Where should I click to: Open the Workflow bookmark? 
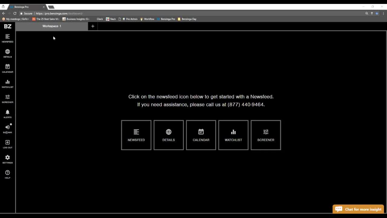(147, 19)
